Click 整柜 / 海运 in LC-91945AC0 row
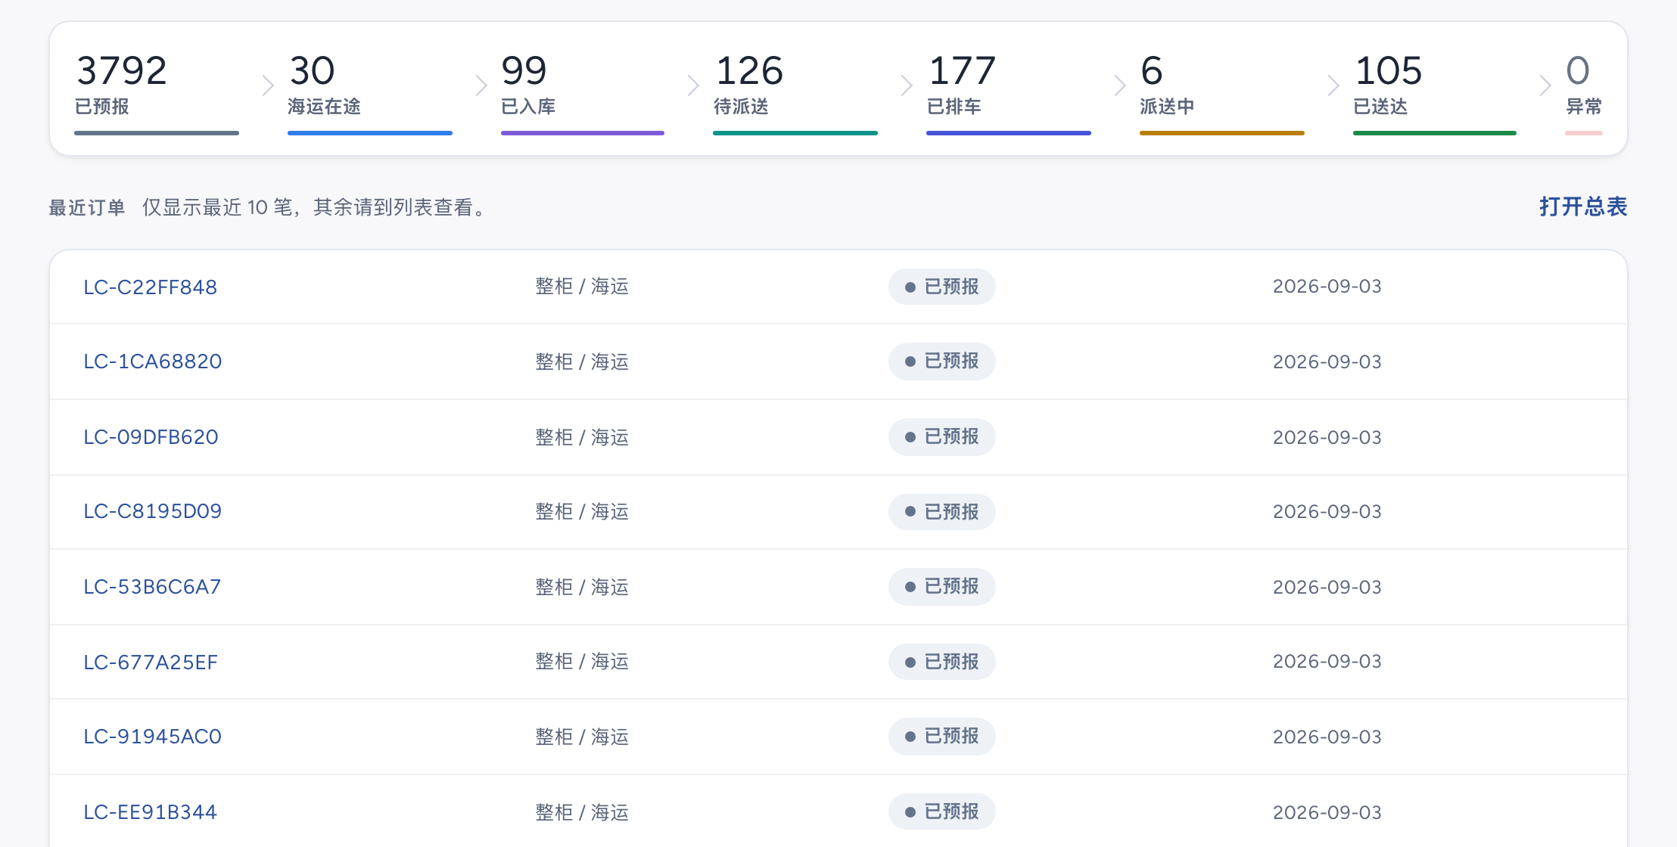The height and width of the screenshot is (847, 1677). pyautogui.click(x=582, y=737)
